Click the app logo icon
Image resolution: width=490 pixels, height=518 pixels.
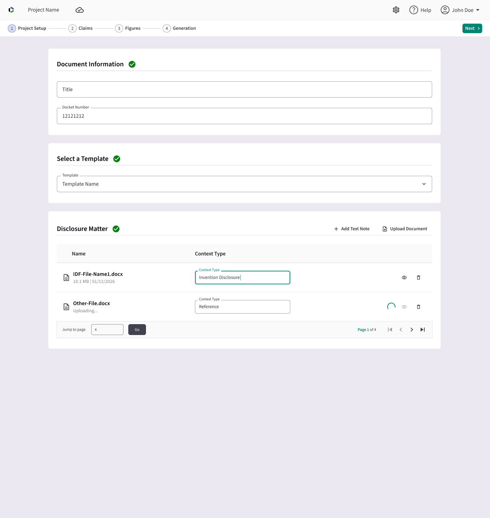[11, 10]
